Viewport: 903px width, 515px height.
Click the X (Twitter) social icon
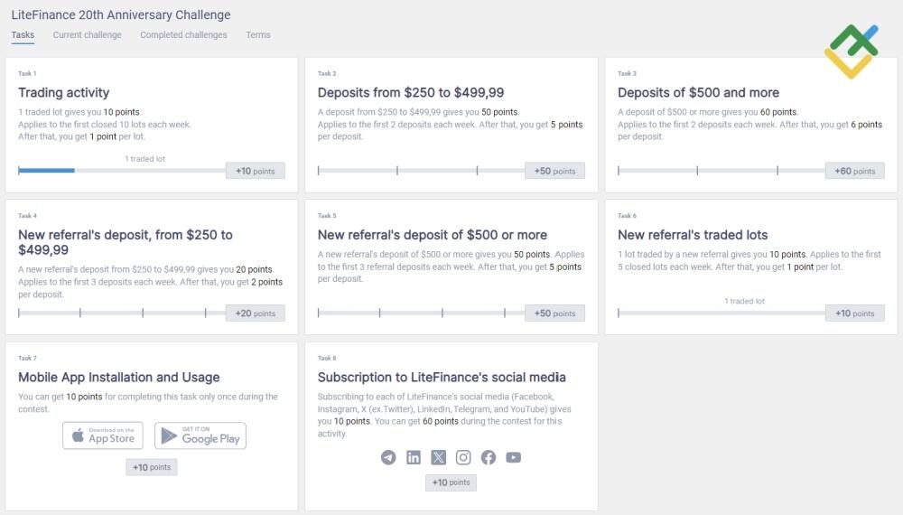coord(439,457)
